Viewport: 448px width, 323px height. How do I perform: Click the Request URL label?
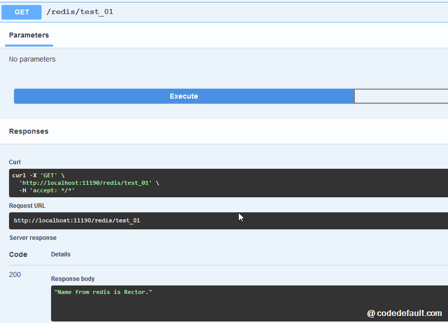click(27, 206)
